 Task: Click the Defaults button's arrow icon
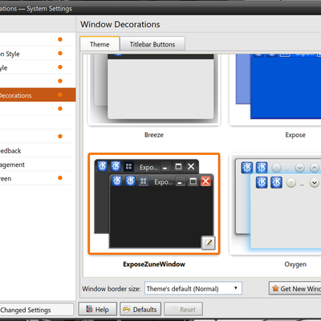point(127,309)
